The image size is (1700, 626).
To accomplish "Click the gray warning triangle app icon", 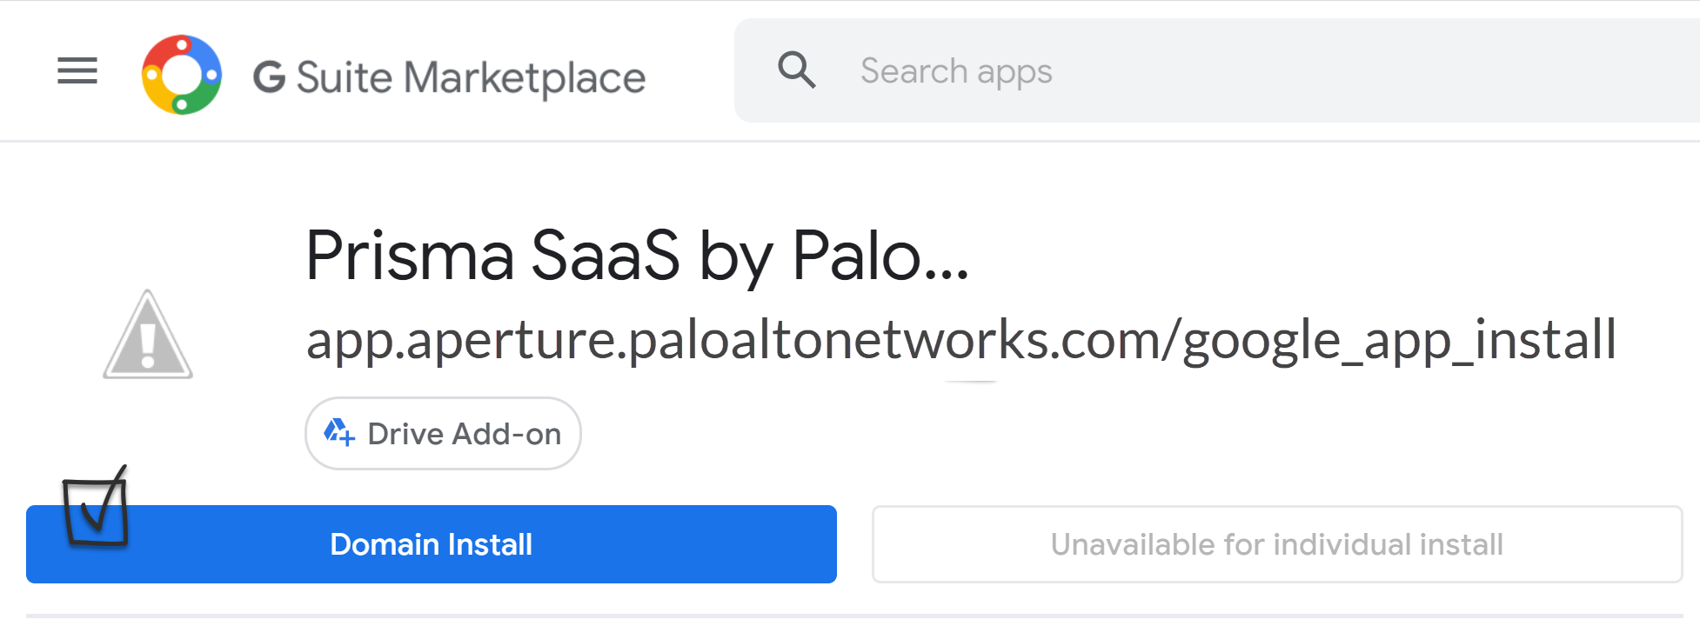I will click(x=148, y=336).
